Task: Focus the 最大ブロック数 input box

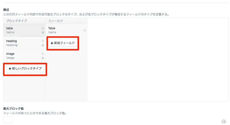Action: 8,120
